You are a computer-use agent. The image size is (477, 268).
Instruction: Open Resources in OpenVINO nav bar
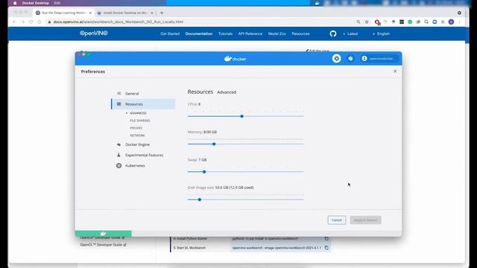coord(300,33)
